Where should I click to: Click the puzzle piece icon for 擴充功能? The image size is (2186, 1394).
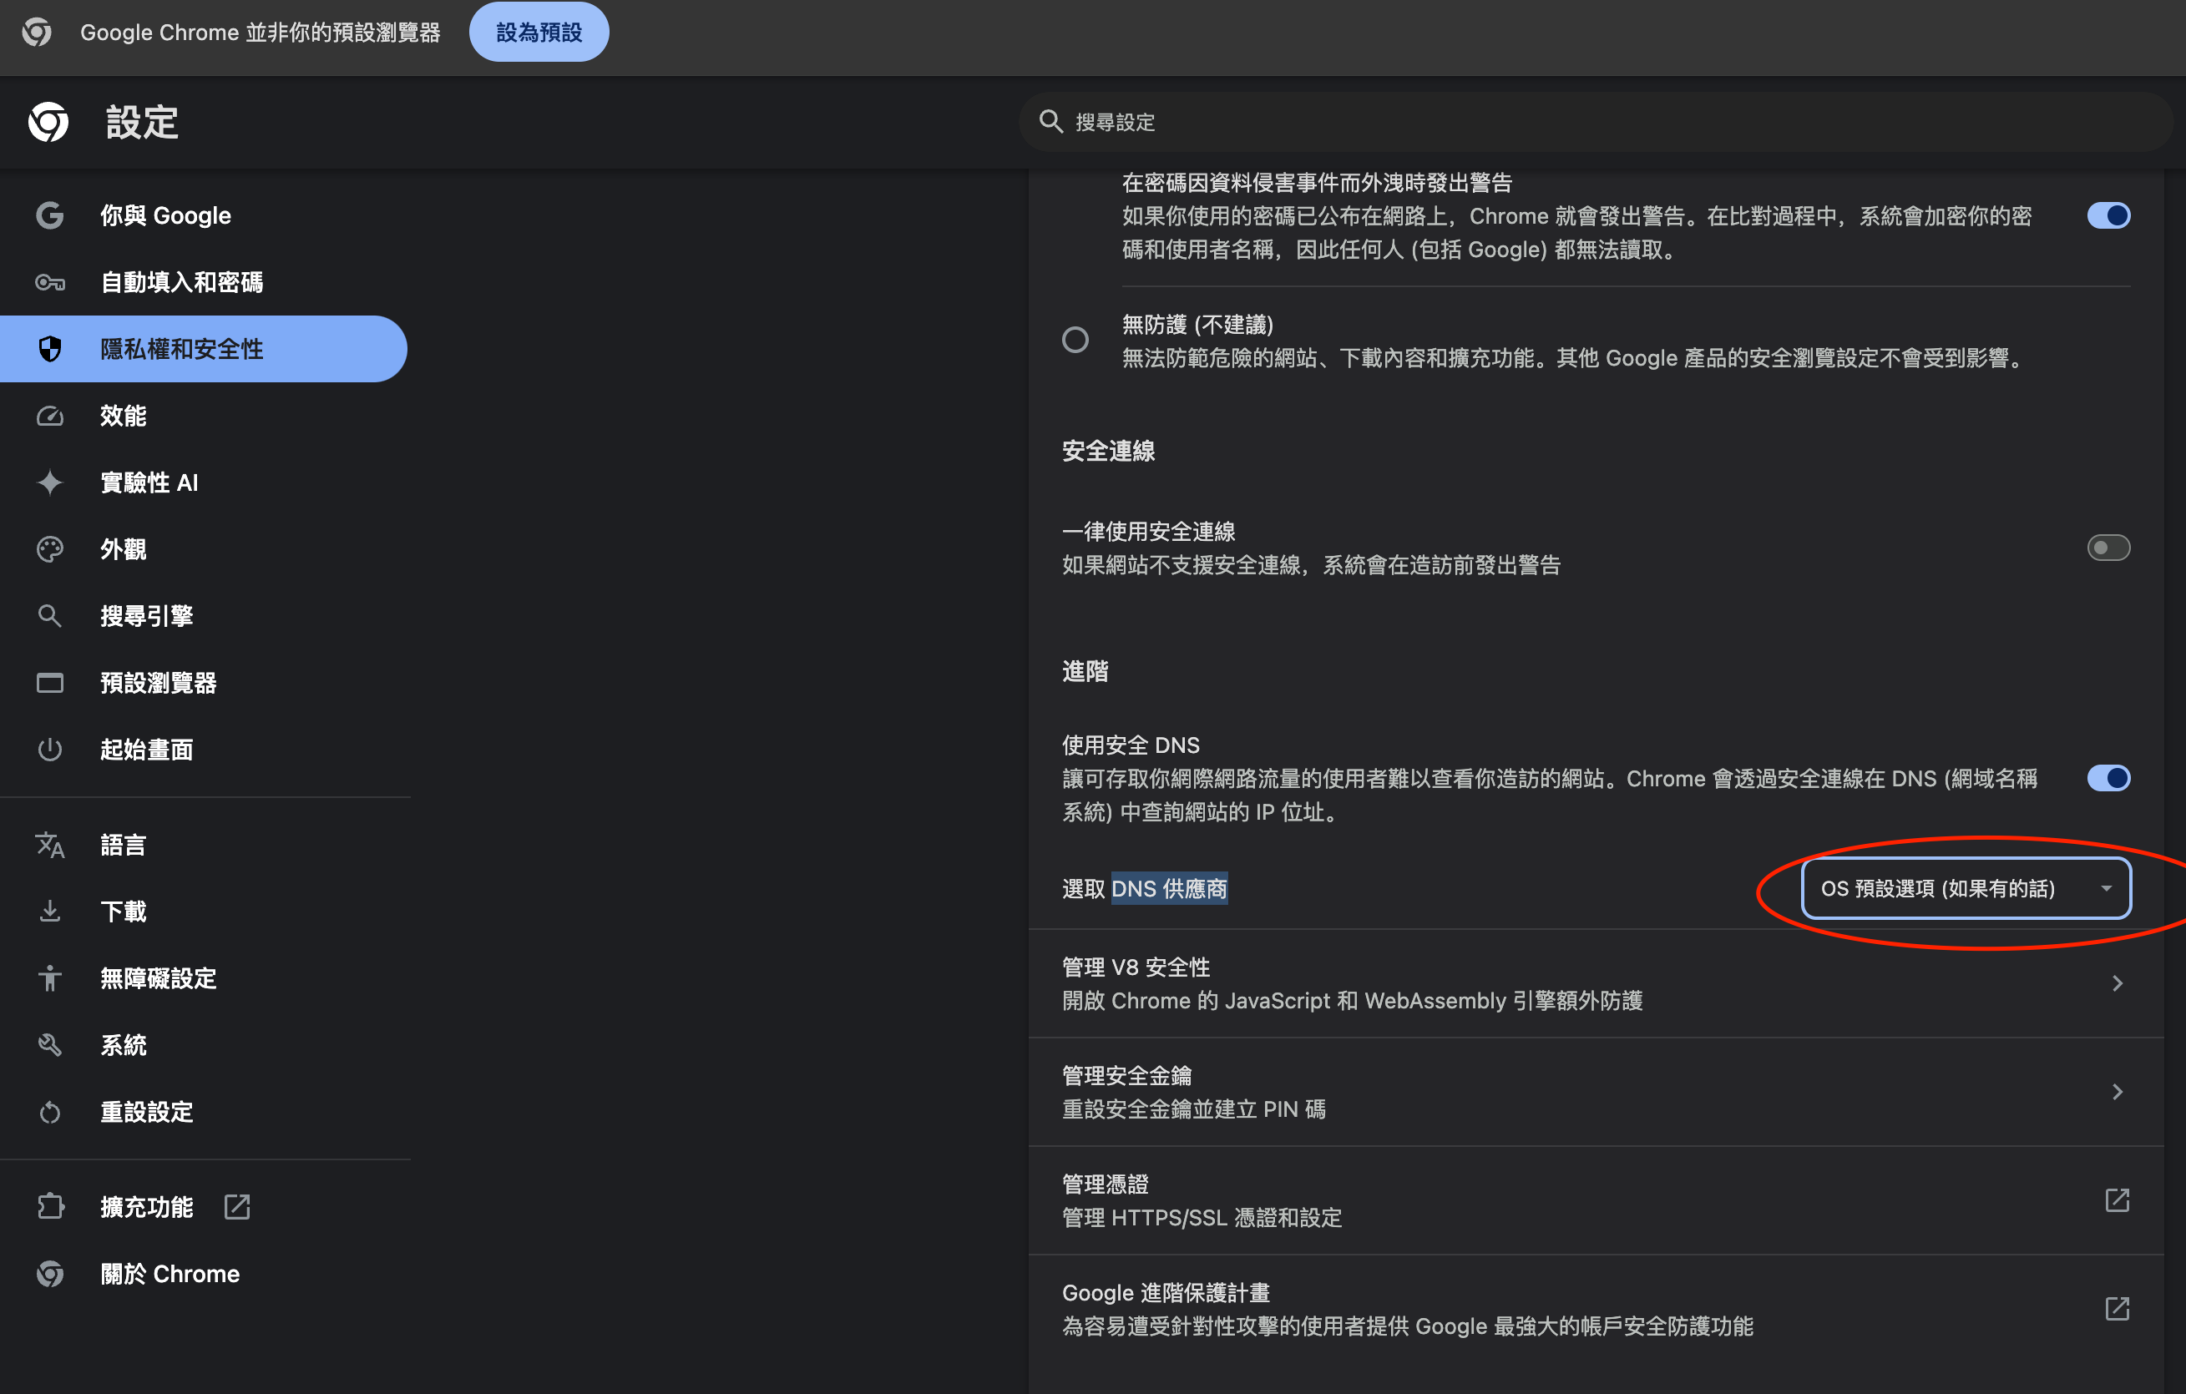[50, 1206]
